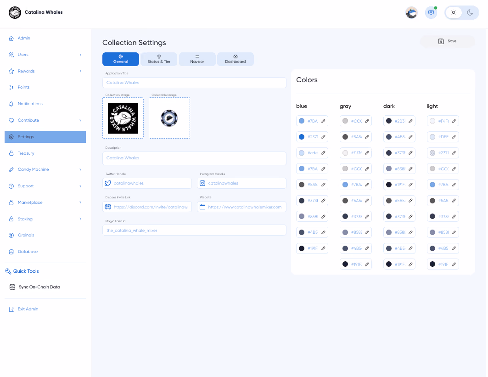Open Quick Tools heading link

tap(26, 271)
